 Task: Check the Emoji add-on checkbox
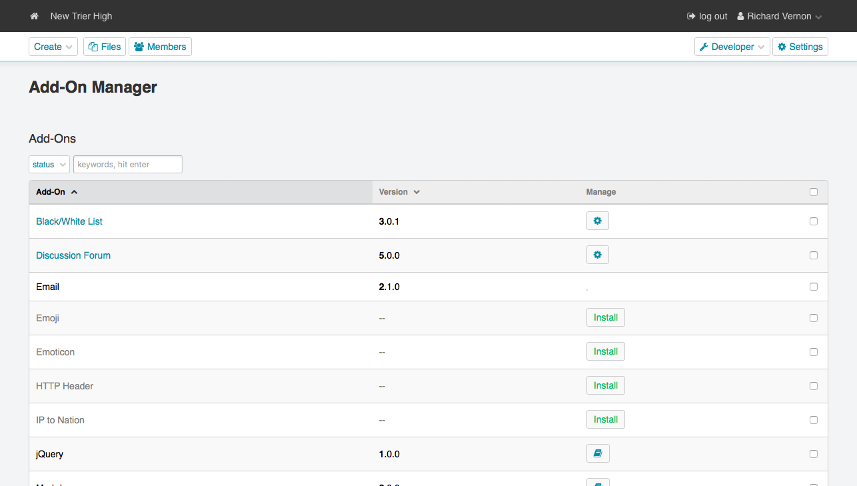[813, 318]
